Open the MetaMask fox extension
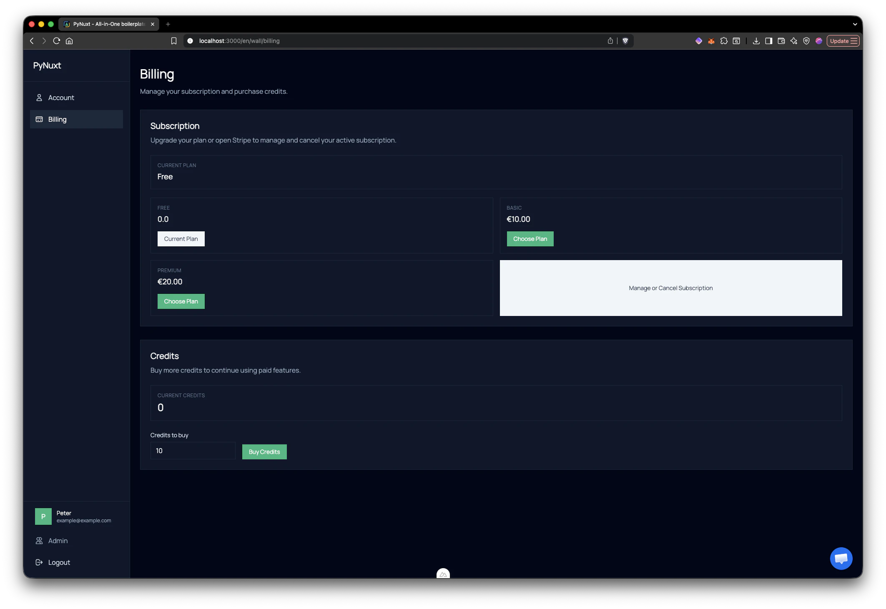The width and height of the screenshot is (886, 609). (x=711, y=41)
